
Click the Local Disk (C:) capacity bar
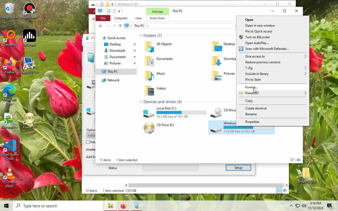click(181, 113)
